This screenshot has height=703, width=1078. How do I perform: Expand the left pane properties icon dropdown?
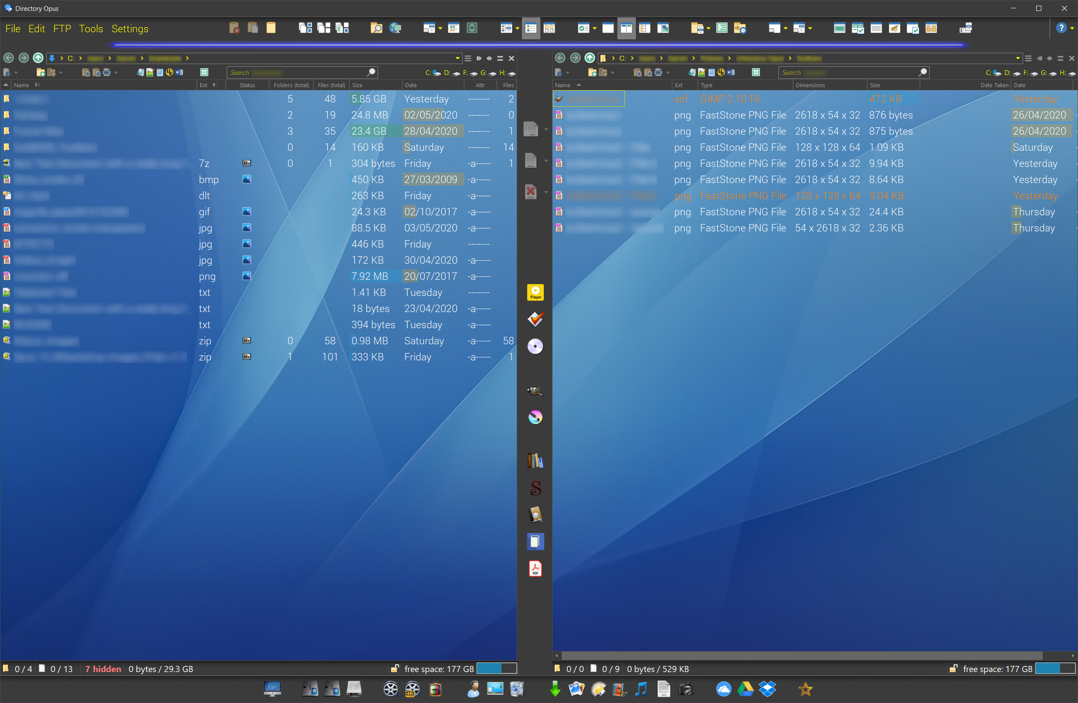click(16, 72)
